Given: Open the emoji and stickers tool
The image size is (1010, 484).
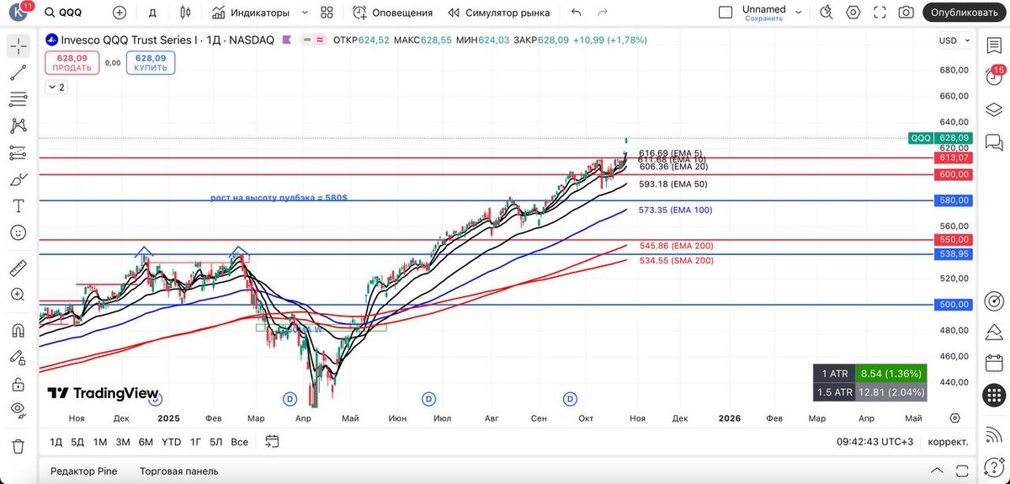Looking at the screenshot, I should click(18, 233).
